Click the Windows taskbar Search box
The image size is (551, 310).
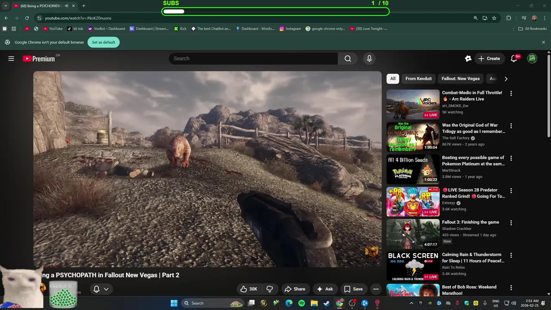click(x=213, y=303)
